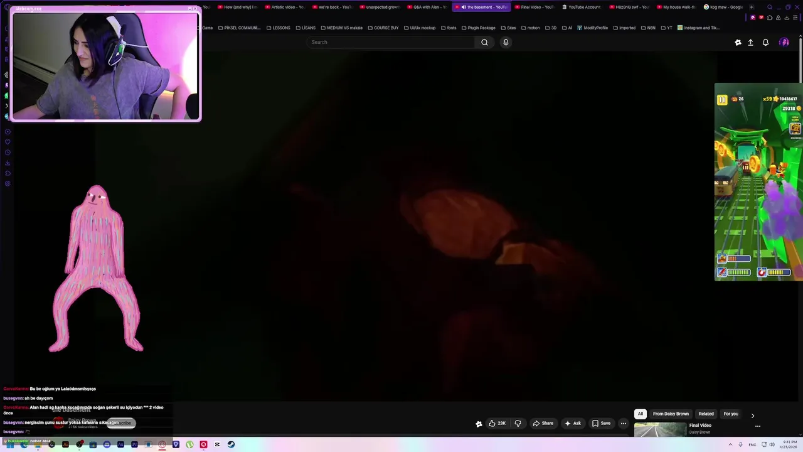The width and height of the screenshot is (803, 452).
Task: Open the UI/Ux mockup bookmark folder
Action: click(x=419, y=28)
